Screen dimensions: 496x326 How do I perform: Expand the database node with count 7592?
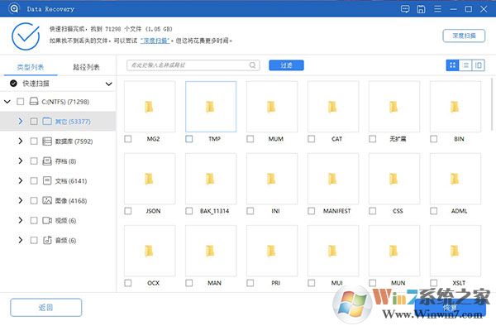point(21,141)
